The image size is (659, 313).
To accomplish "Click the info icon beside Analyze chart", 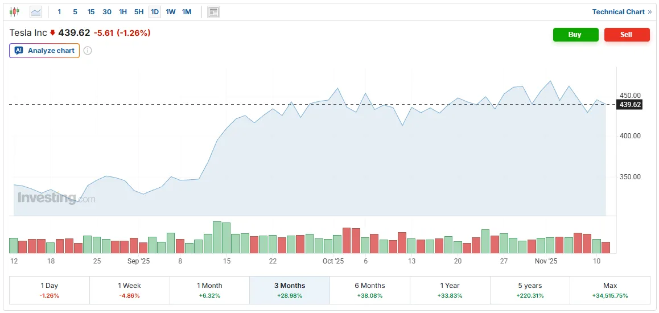I will [88, 51].
